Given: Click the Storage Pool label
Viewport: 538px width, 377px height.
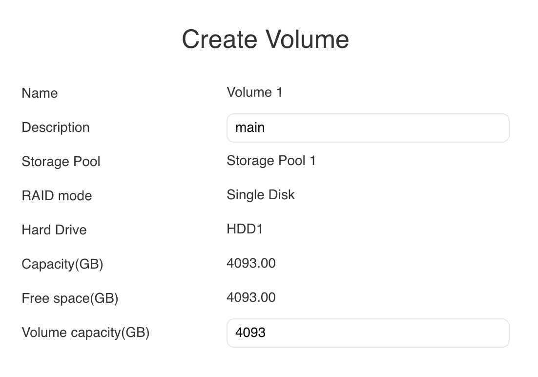Looking at the screenshot, I should point(61,161).
